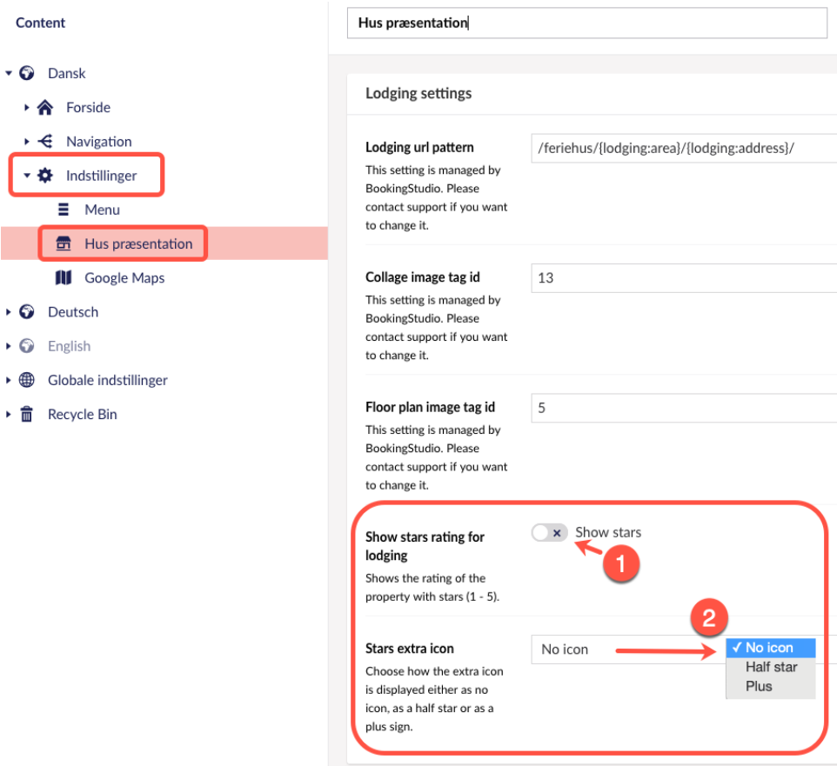Click the Show stars rating for lodging label
Image resolution: width=837 pixels, height=766 pixels.
click(x=425, y=546)
